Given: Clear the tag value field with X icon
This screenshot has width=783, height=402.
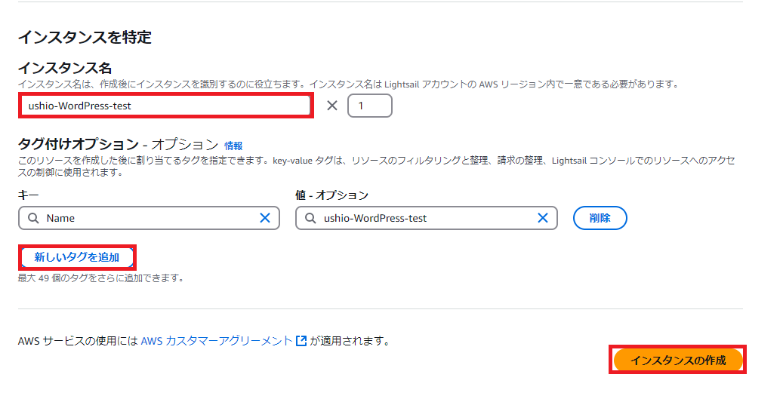Looking at the screenshot, I should [543, 218].
